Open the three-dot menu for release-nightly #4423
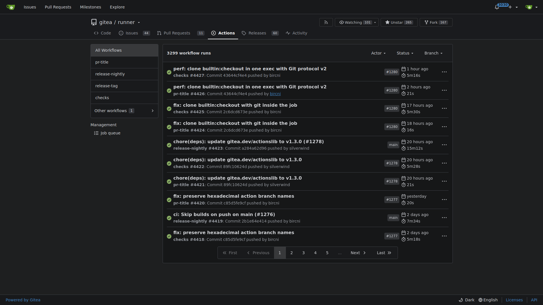 click(444, 145)
